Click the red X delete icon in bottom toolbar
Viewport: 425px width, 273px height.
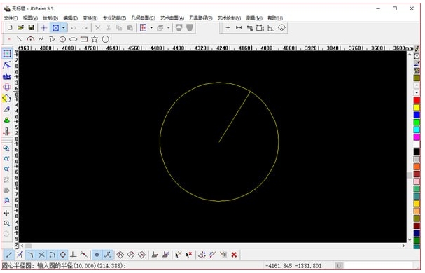[x=234, y=255]
